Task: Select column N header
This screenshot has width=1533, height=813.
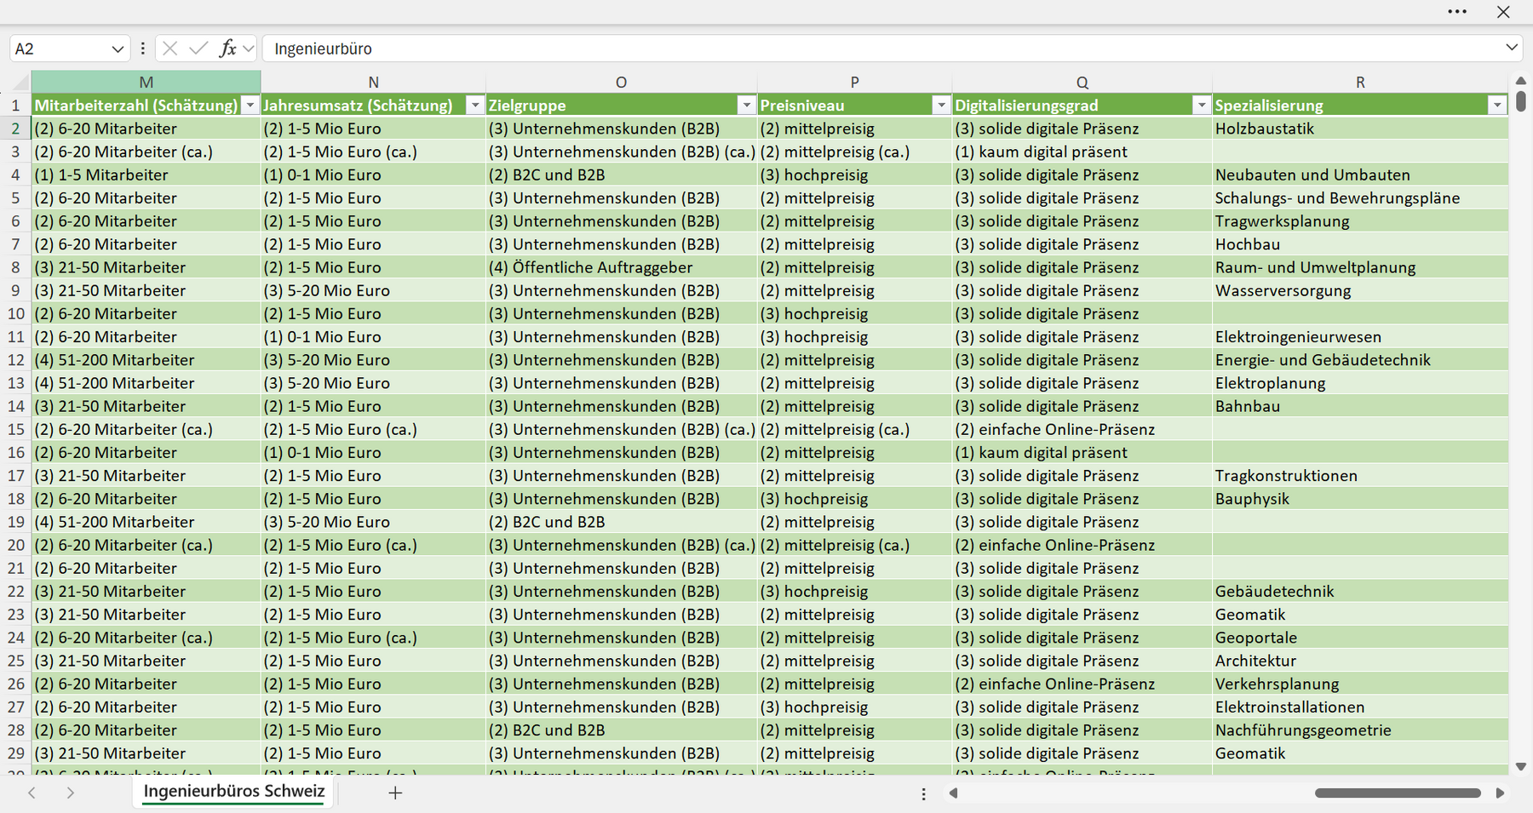Action: point(373,83)
